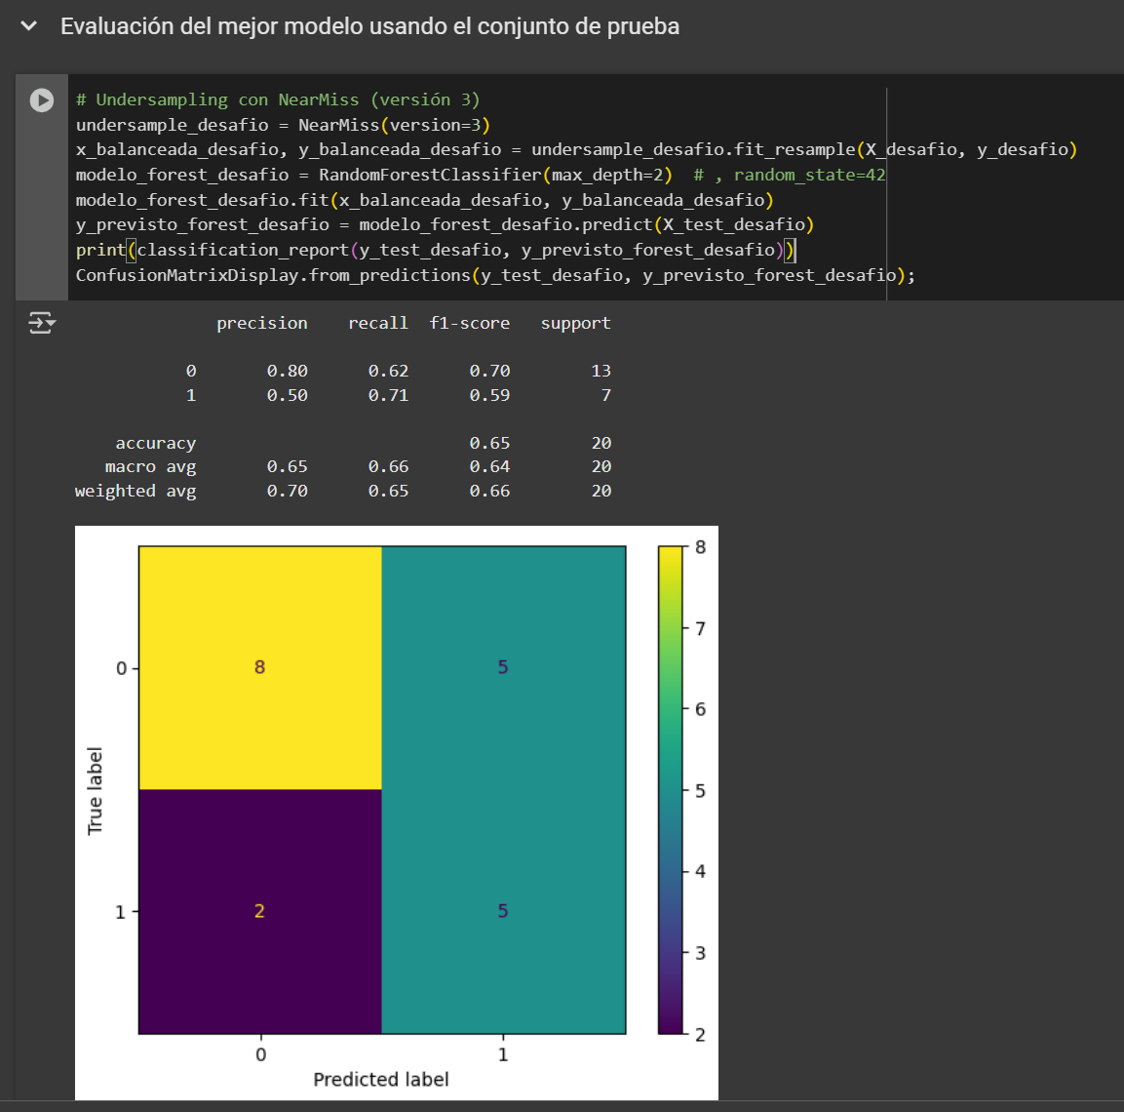1124x1112 pixels.
Task: Run the NearMiss code cell
Action: pos(42,100)
